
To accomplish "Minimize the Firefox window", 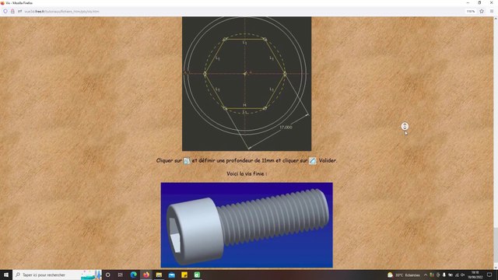I will [468, 2].
